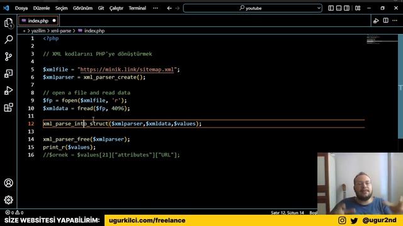This screenshot has width=403, height=226.
Task: Click the youtube command center search box
Action: [x=253, y=8]
